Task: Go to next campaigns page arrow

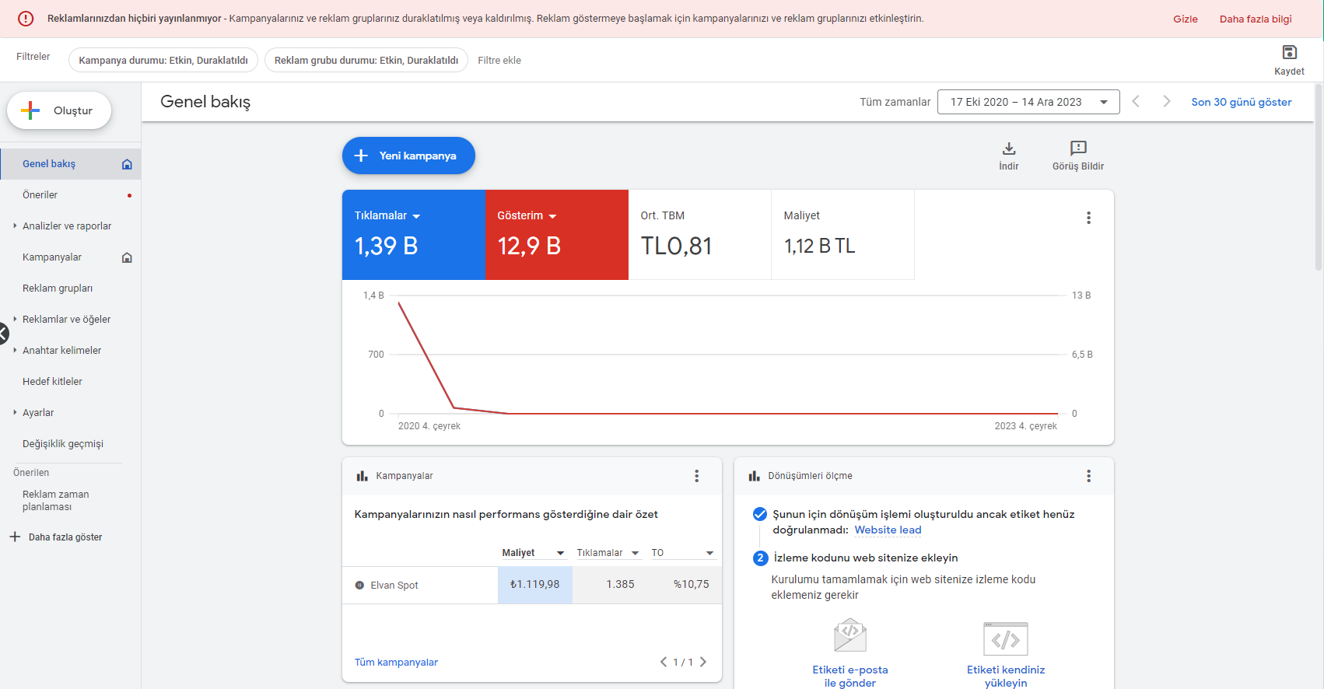Action: 703,662
